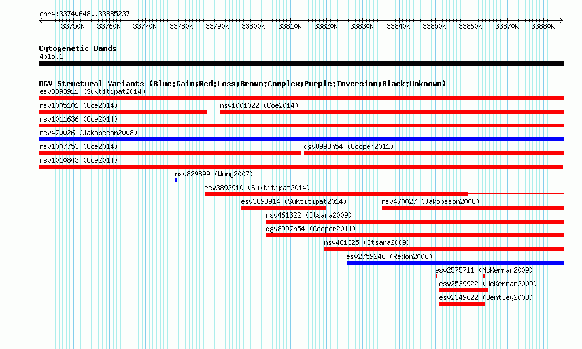Click the Cytogenetic Bands track title

tap(78, 48)
